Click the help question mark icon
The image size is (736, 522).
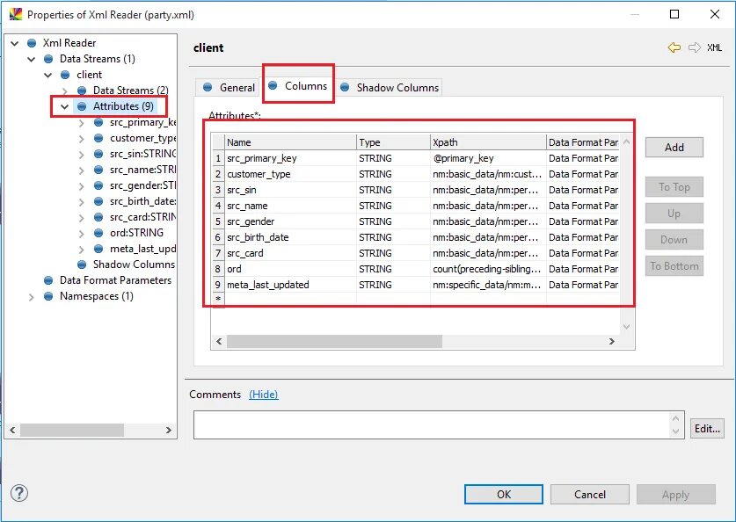pos(18,493)
